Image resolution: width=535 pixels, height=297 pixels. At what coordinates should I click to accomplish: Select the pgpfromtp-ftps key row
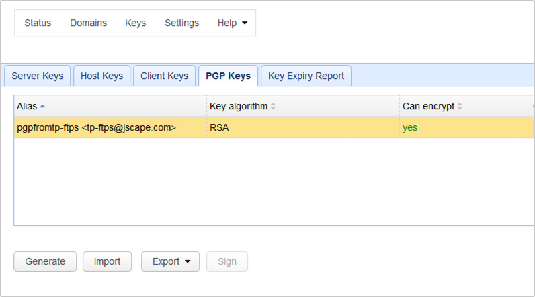click(274, 127)
